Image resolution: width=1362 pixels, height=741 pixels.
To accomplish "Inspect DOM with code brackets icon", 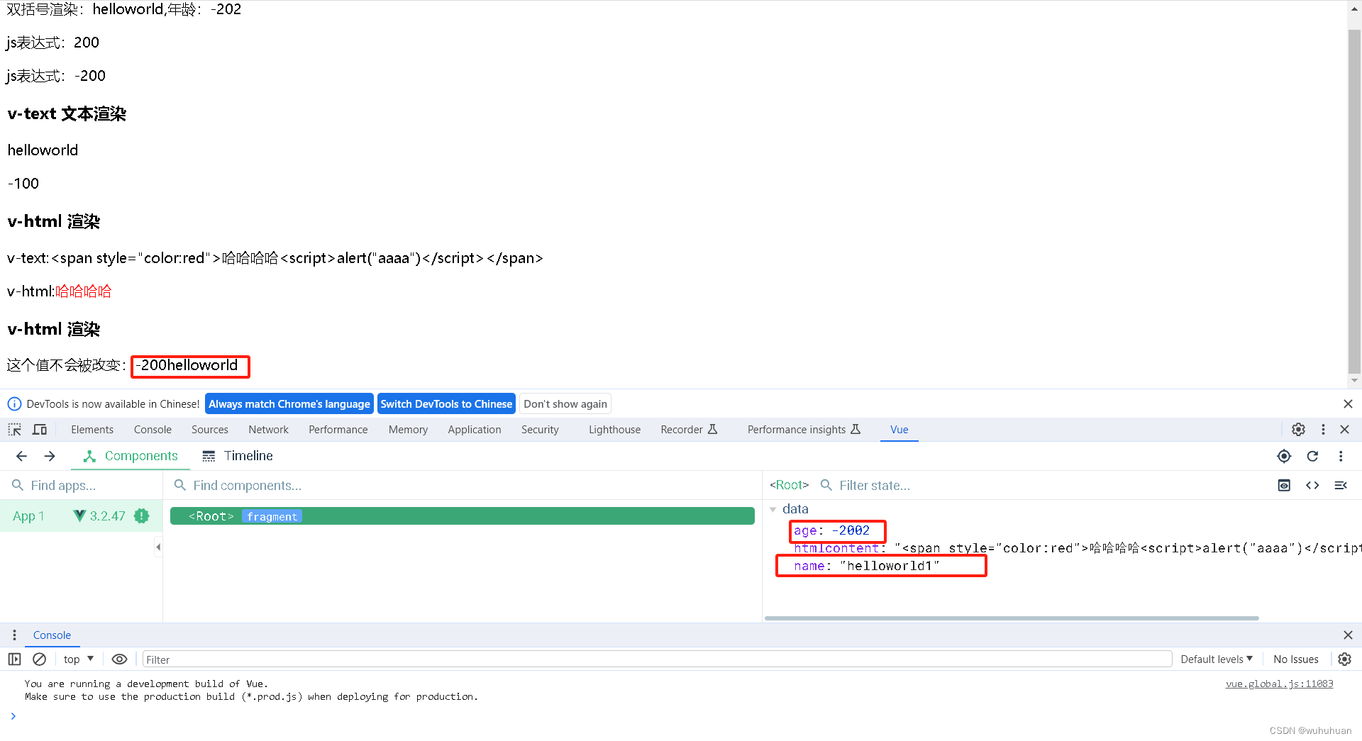I will (1312, 485).
